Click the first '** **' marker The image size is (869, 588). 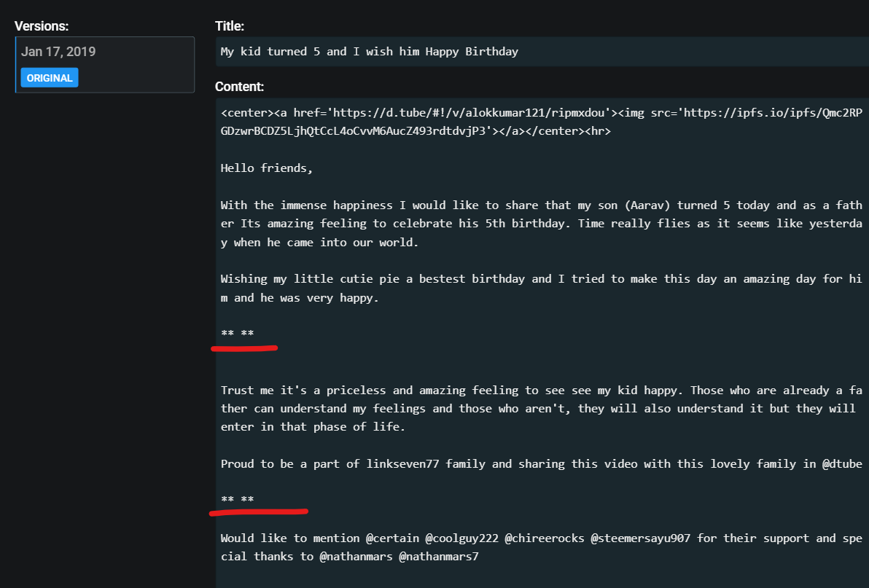237,333
